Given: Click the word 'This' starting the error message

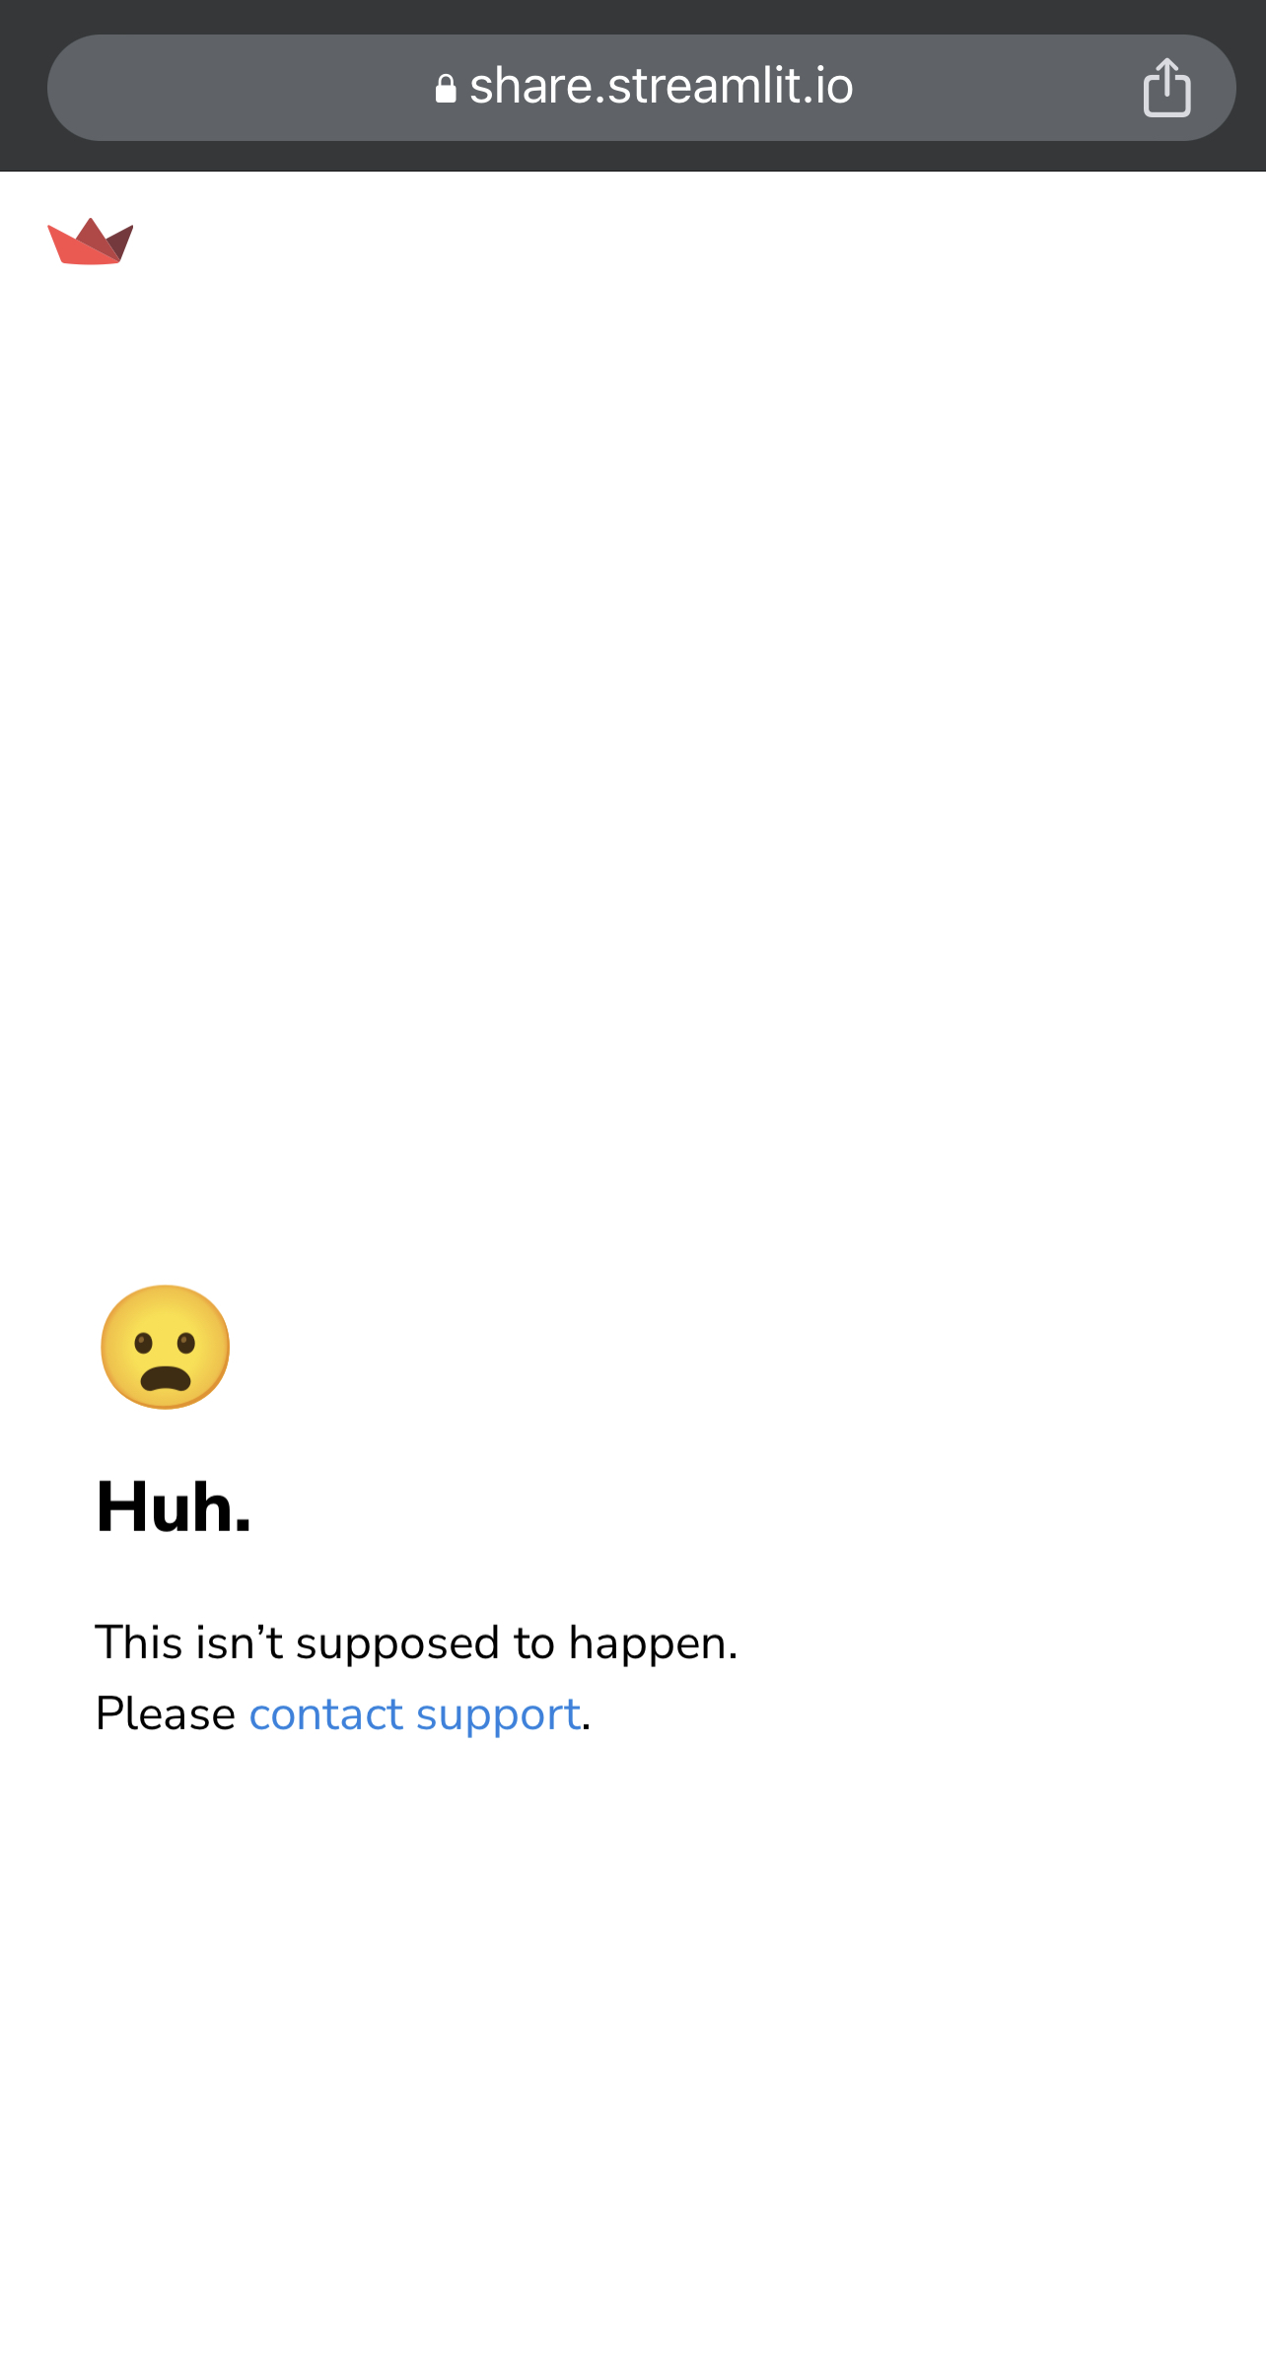Looking at the screenshot, I should 139,1643.
